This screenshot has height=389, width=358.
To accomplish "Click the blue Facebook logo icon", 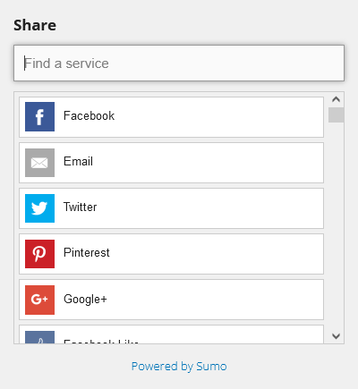I will pos(39,116).
